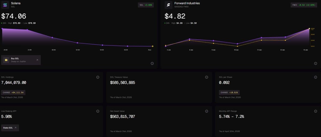Open the info icon for SOL Holdings
This screenshot has height=137, width=321.
click(98, 77)
